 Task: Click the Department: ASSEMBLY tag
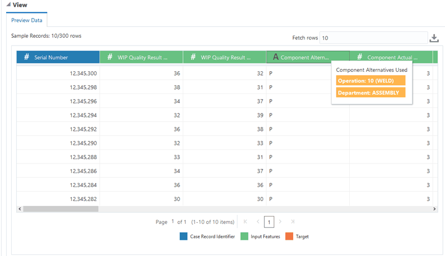point(370,92)
